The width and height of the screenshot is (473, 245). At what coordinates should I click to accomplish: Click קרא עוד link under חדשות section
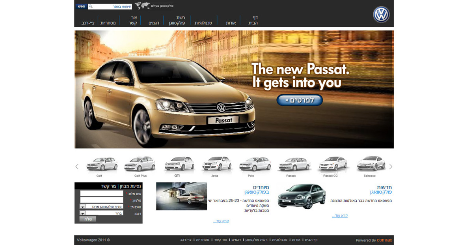(340, 216)
